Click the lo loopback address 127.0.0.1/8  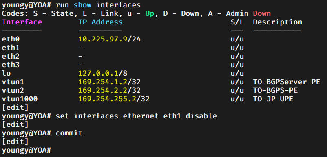tap(103, 73)
